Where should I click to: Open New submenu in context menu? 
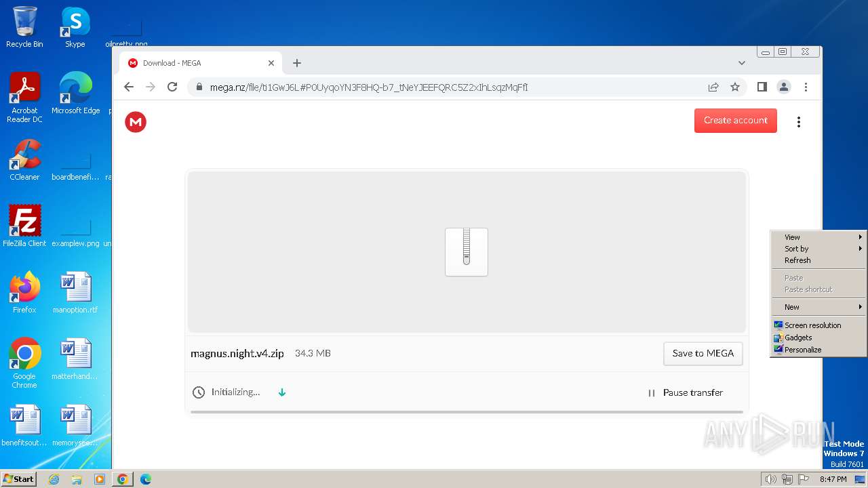tap(818, 307)
